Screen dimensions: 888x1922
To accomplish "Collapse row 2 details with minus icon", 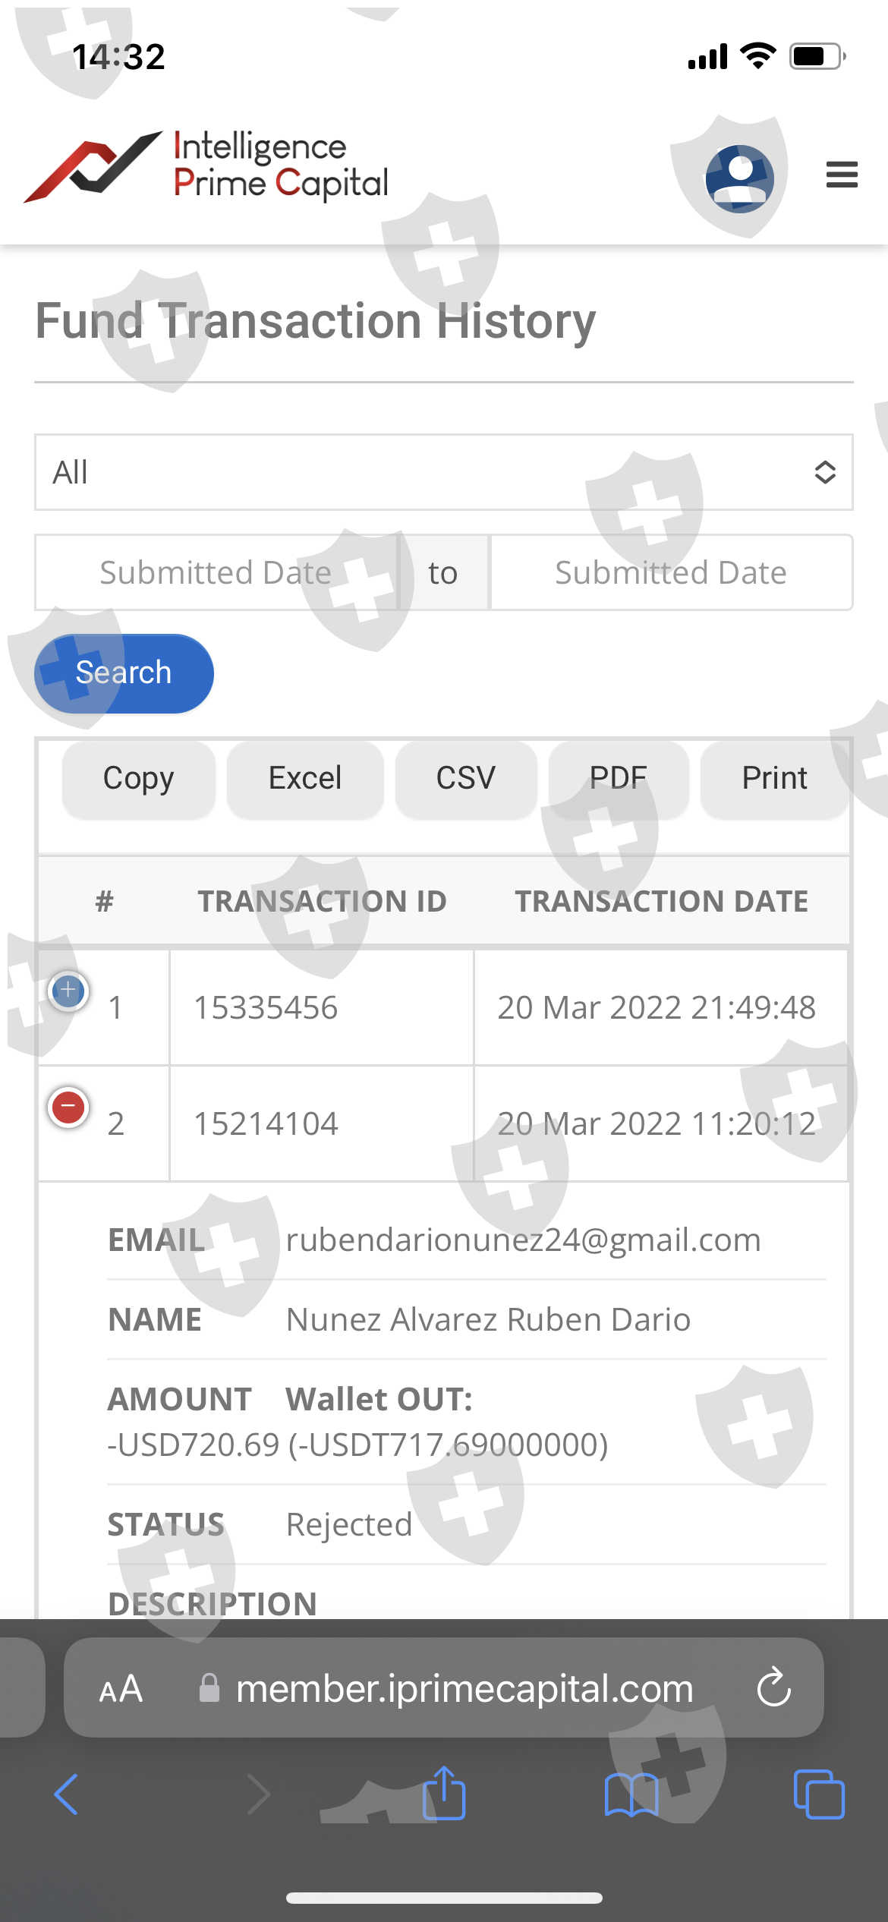I will pos(68,1107).
